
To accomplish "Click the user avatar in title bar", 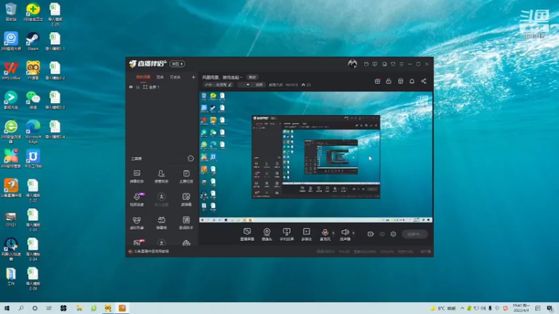I will (x=353, y=63).
